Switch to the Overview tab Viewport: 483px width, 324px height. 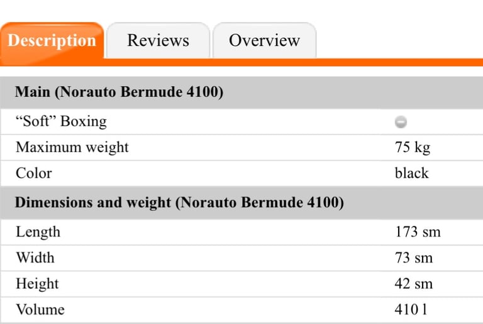(x=264, y=40)
